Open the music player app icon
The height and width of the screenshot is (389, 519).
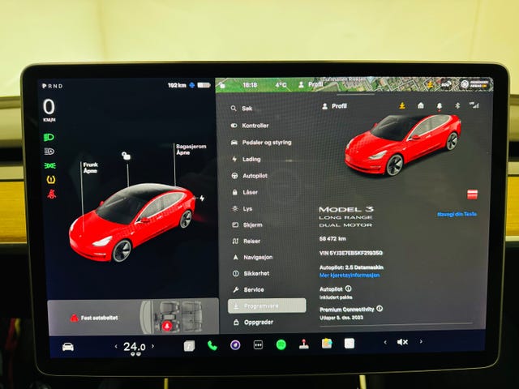pos(189,346)
